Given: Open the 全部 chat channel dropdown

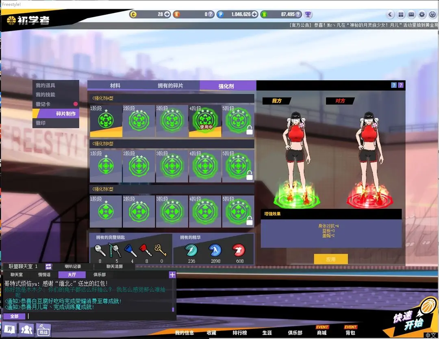Looking at the screenshot, I should click(14, 316).
